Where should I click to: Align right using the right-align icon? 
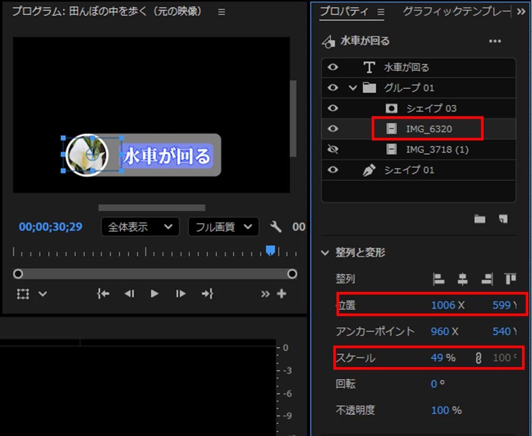(x=487, y=279)
